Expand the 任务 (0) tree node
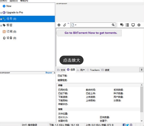 (1, 19)
